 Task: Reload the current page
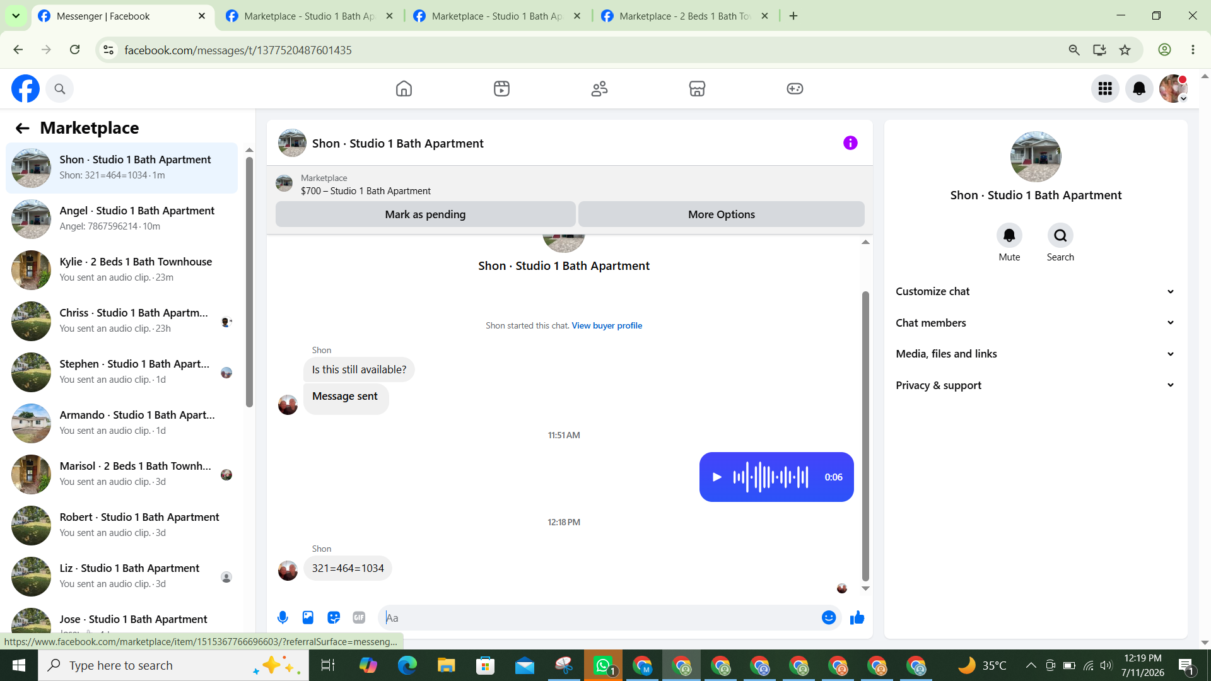click(x=74, y=50)
